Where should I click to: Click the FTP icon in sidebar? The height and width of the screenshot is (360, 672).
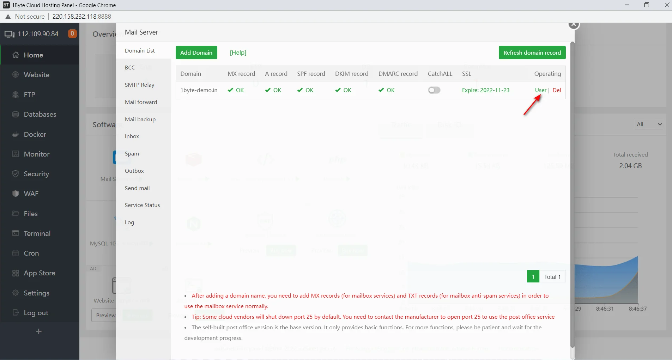[16, 94]
